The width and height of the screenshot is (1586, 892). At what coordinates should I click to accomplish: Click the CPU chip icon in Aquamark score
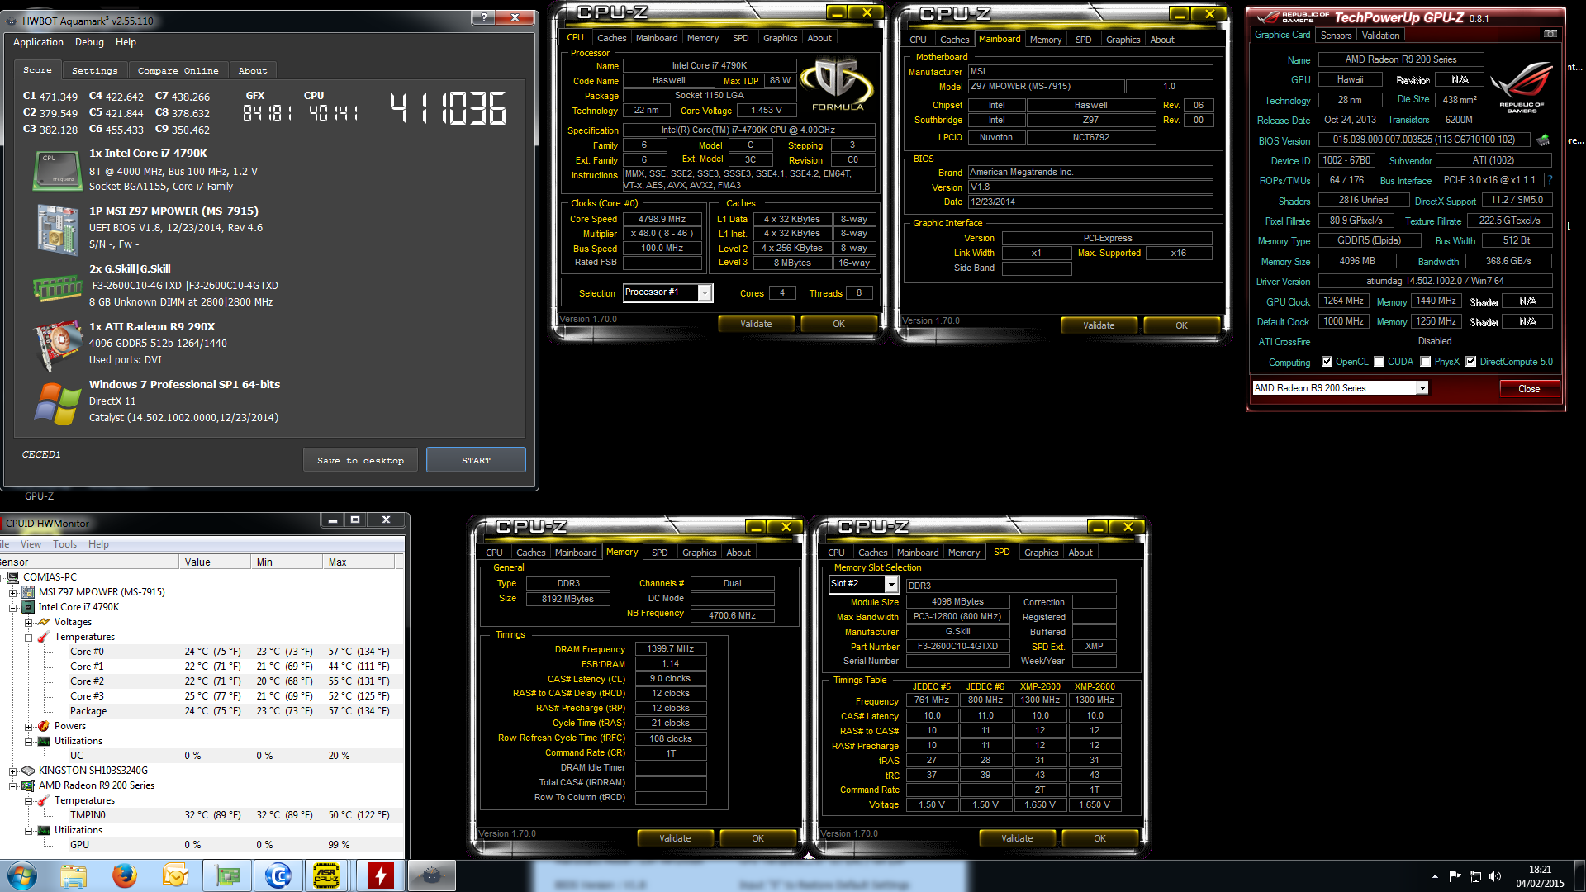coord(57,171)
